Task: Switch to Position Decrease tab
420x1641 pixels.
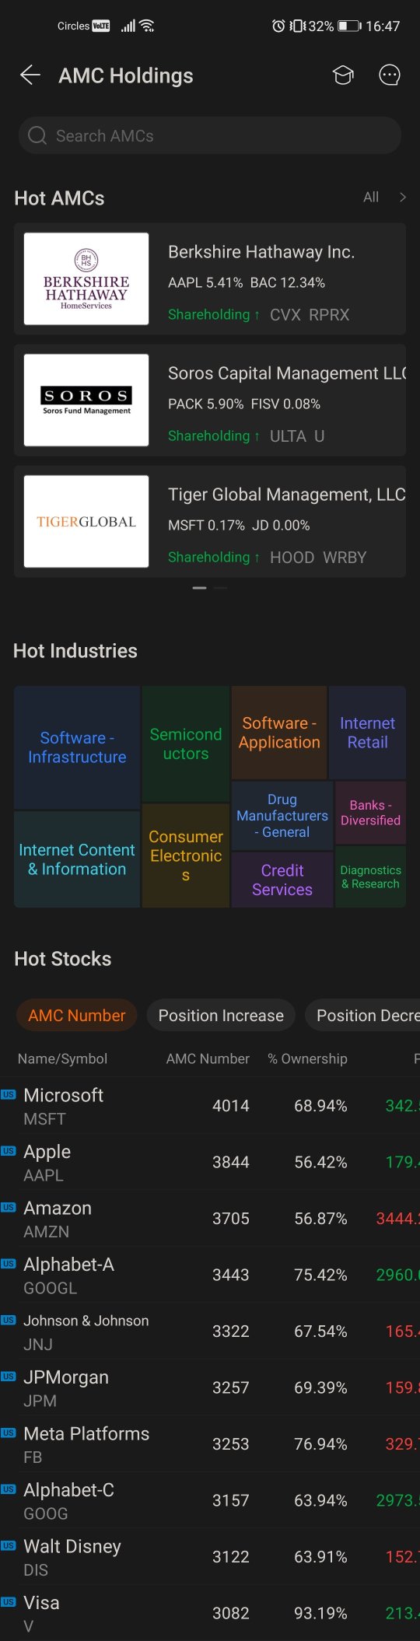Action: [362, 1015]
